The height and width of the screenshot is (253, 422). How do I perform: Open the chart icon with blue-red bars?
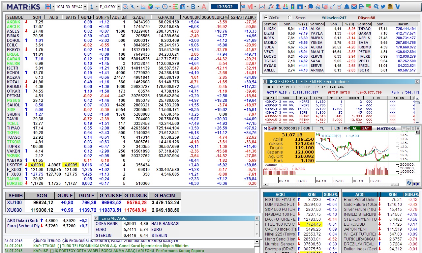tap(143, 7)
